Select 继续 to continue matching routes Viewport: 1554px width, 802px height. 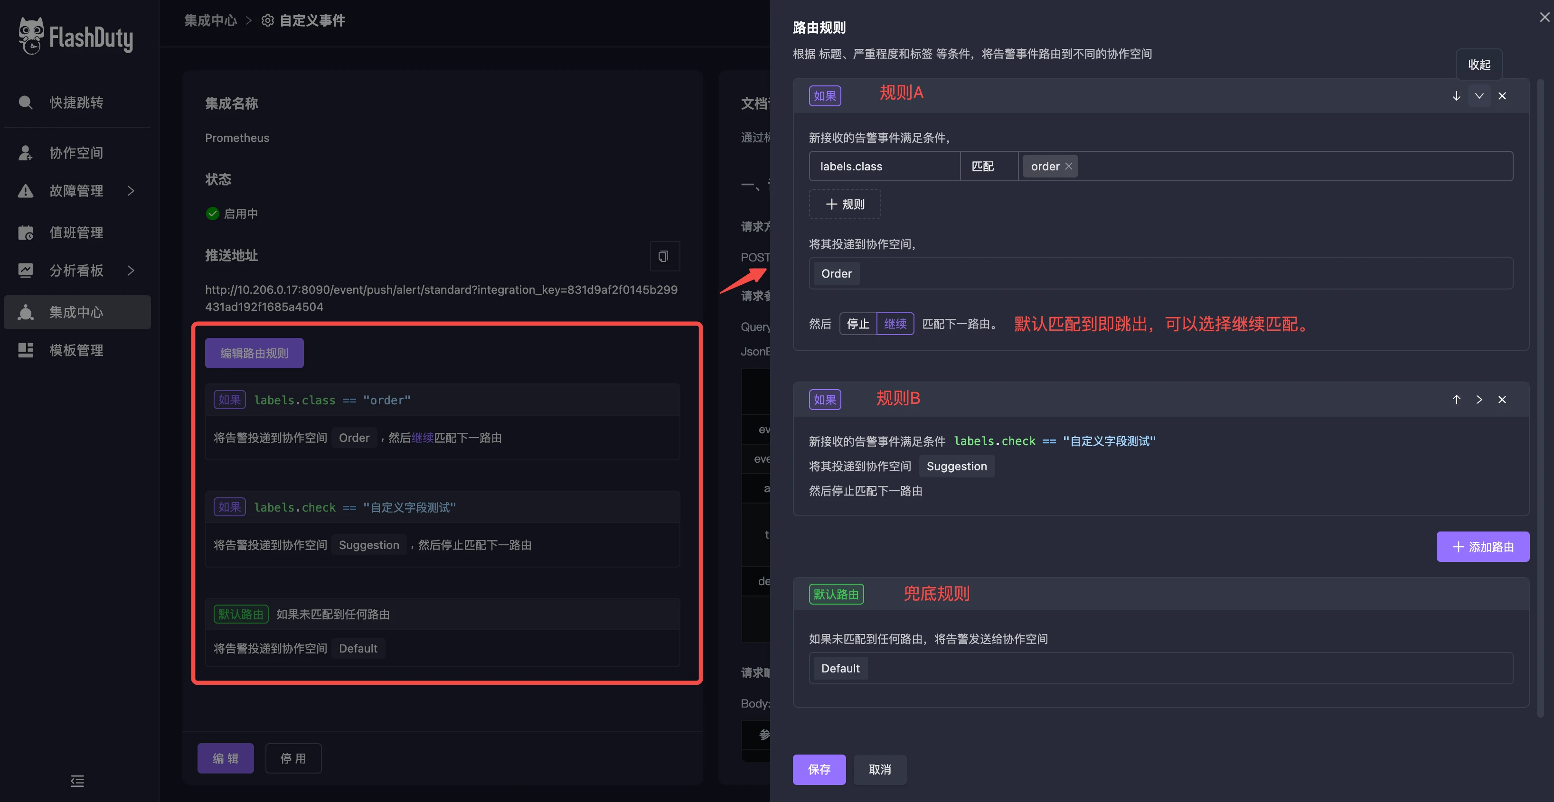[895, 323]
